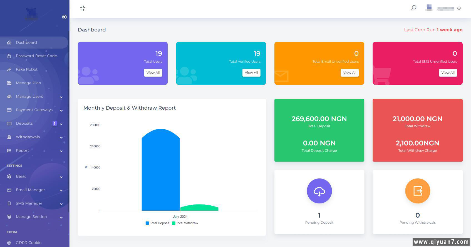
Task: Toggle the sidebar pin radio button
Action: click(x=64, y=17)
